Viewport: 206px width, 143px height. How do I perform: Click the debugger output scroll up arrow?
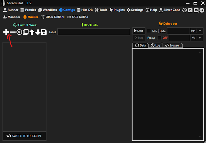pyautogui.click(x=200, y=52)
